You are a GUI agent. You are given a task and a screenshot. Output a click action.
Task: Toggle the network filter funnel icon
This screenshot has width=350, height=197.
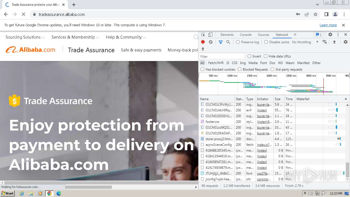[221, 42]
